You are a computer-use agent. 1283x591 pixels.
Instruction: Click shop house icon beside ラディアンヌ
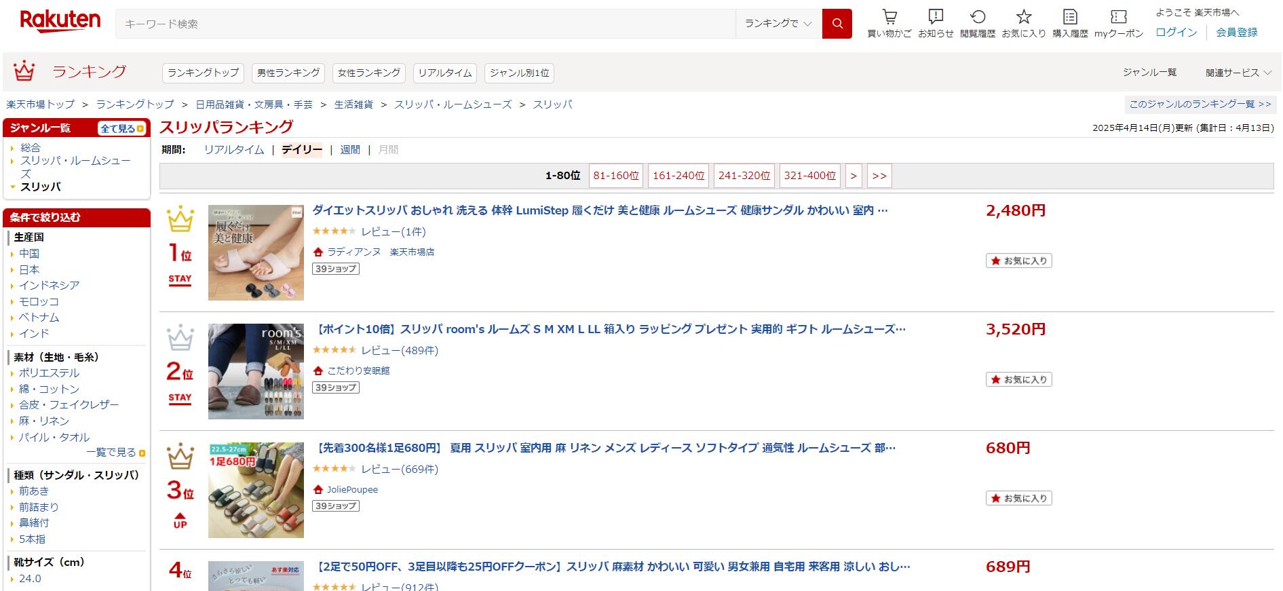[318, 252]
